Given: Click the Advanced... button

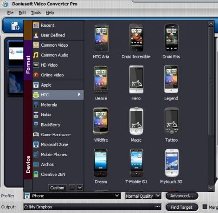Looking at the screenshot, I should 182,196.
